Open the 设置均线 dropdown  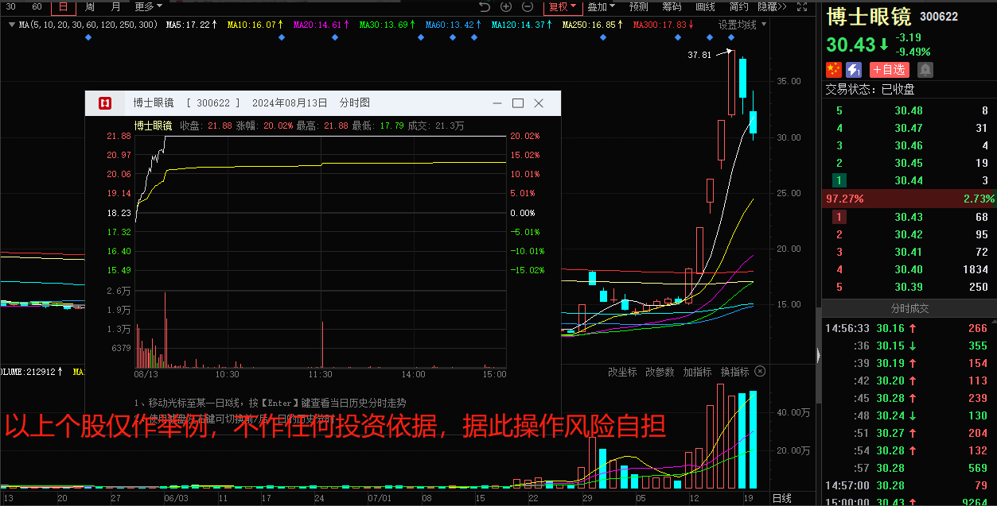click(x=742, y=25)
